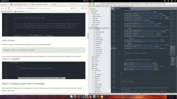The height and width of the screenshot is (99, 177).
Task: Open Sublime Text Selection menu
Action: [98, 6]
